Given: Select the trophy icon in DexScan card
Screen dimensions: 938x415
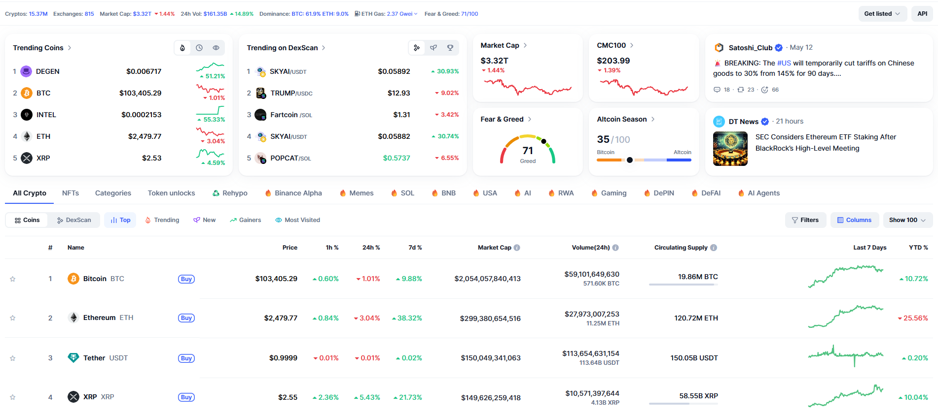Looking at the screenshot, I should [450, 48].
